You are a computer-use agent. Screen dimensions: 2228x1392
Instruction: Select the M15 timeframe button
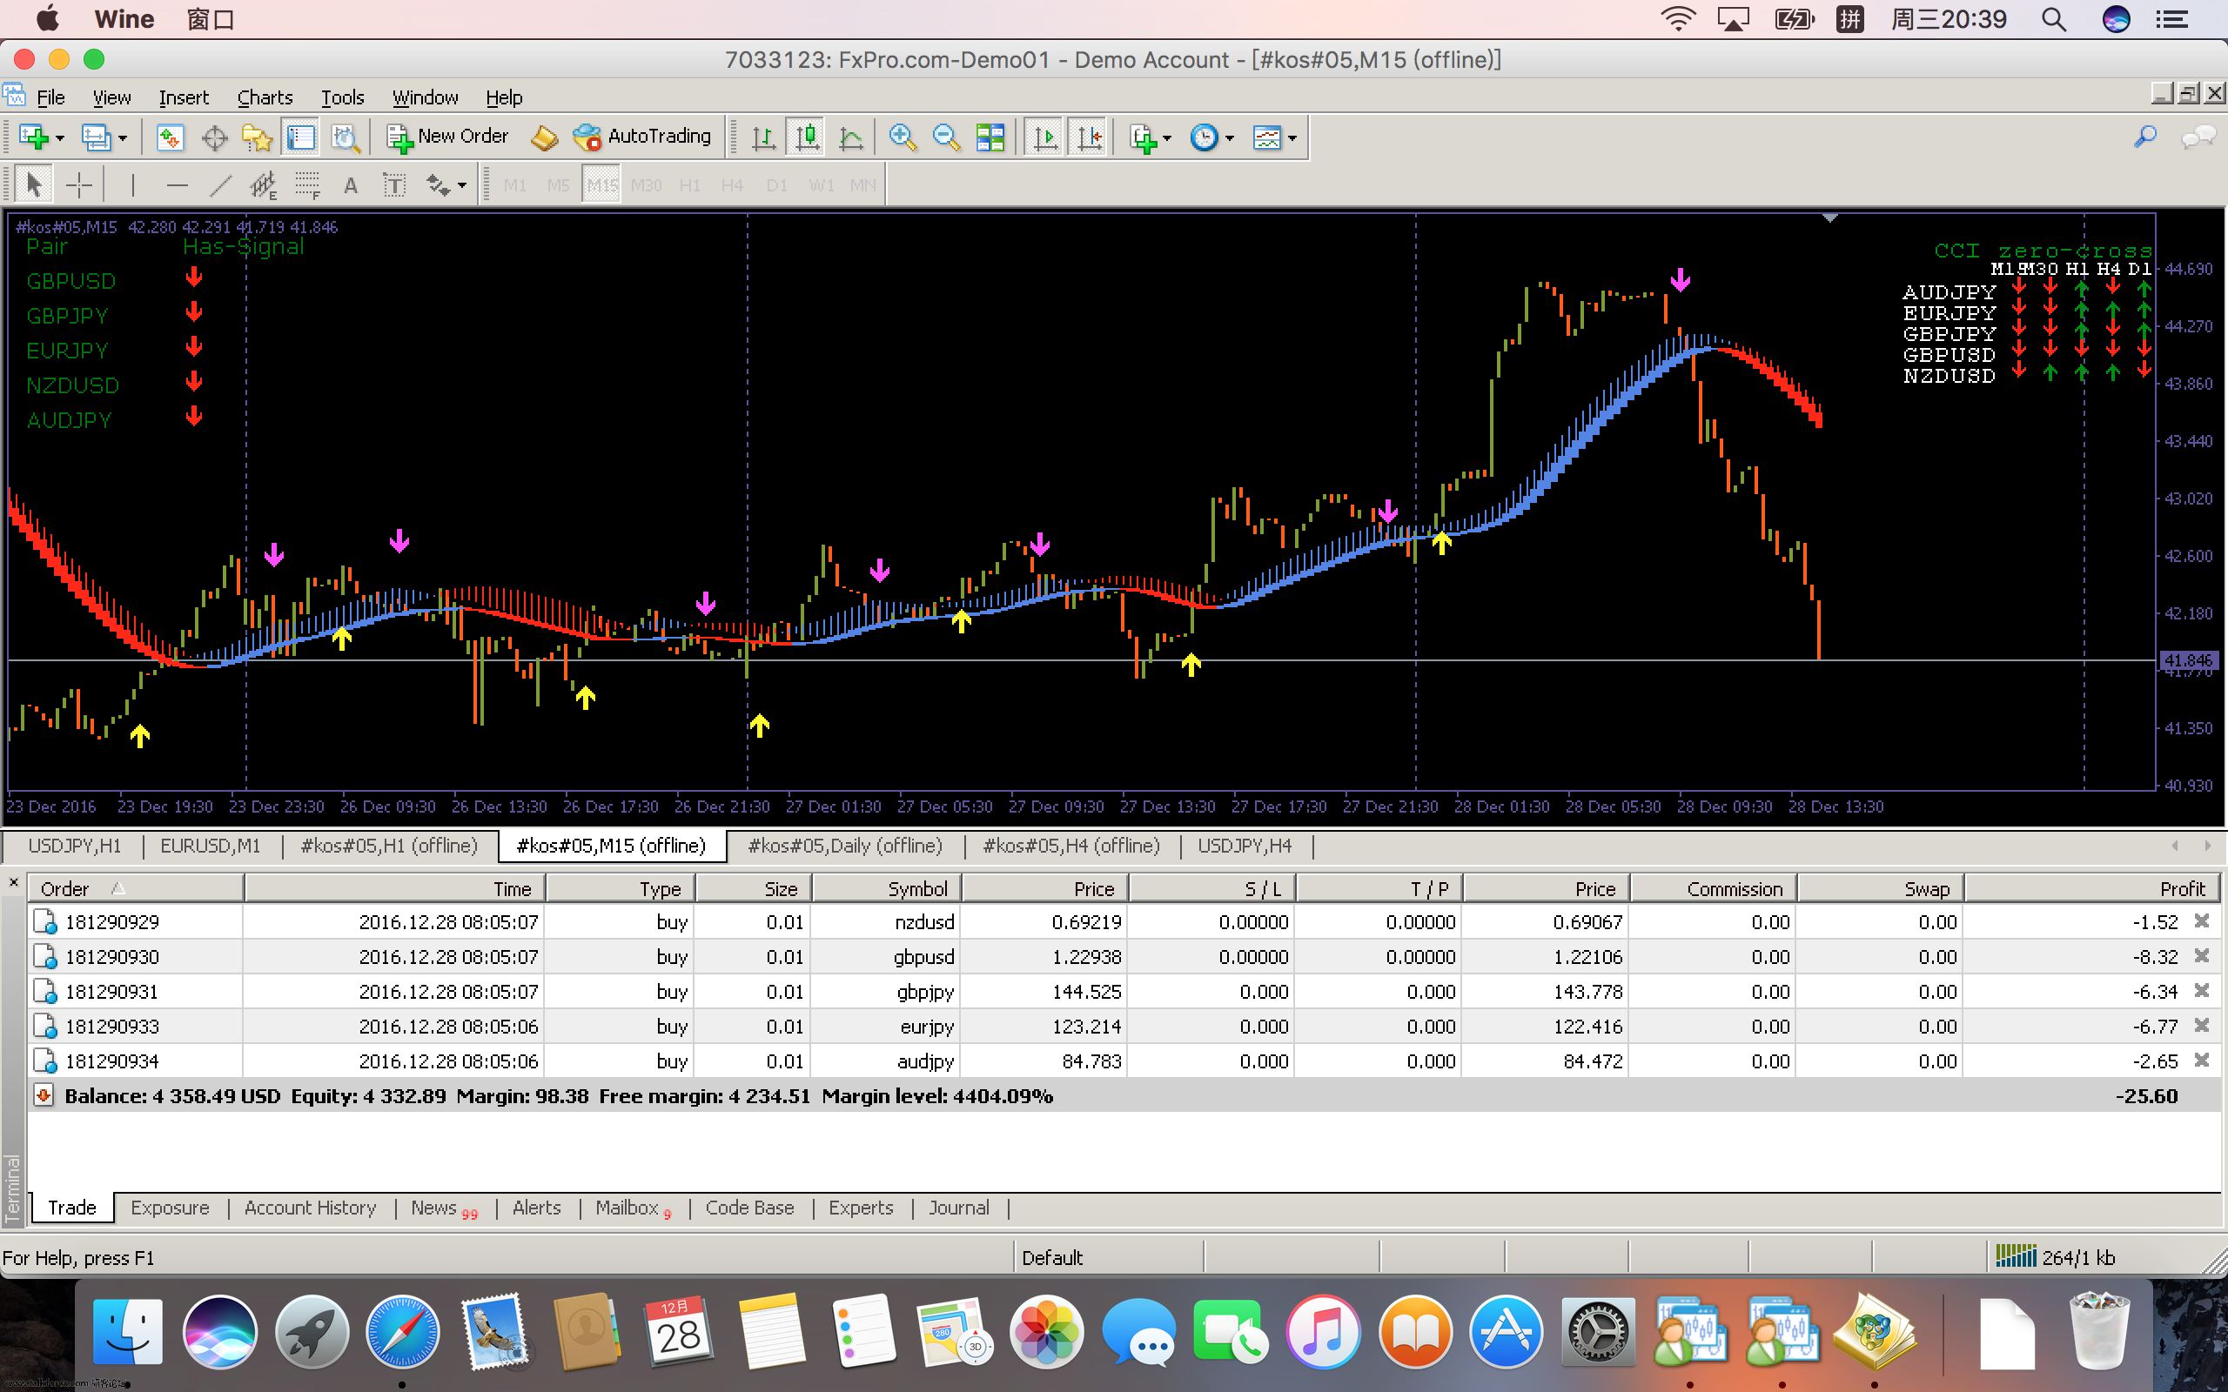[x=602, y=185]
